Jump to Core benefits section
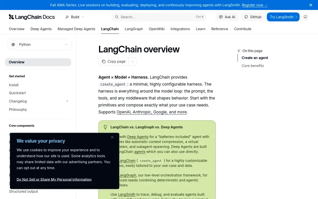 253,66
